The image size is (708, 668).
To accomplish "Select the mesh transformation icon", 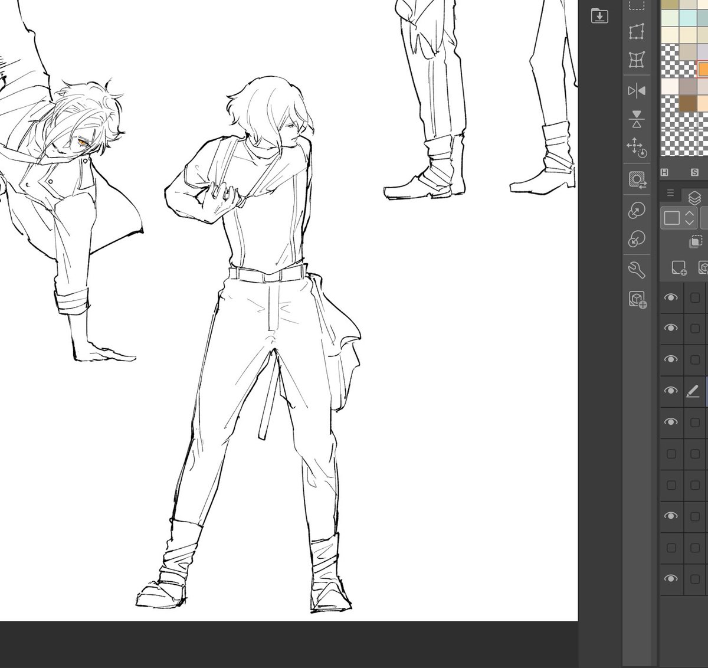I will pos(636,60).
